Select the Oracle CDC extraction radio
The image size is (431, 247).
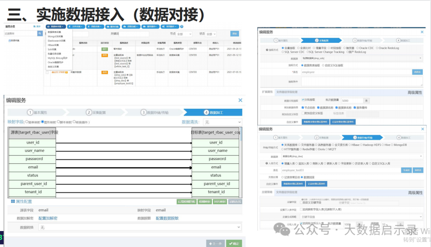(357, 48)
